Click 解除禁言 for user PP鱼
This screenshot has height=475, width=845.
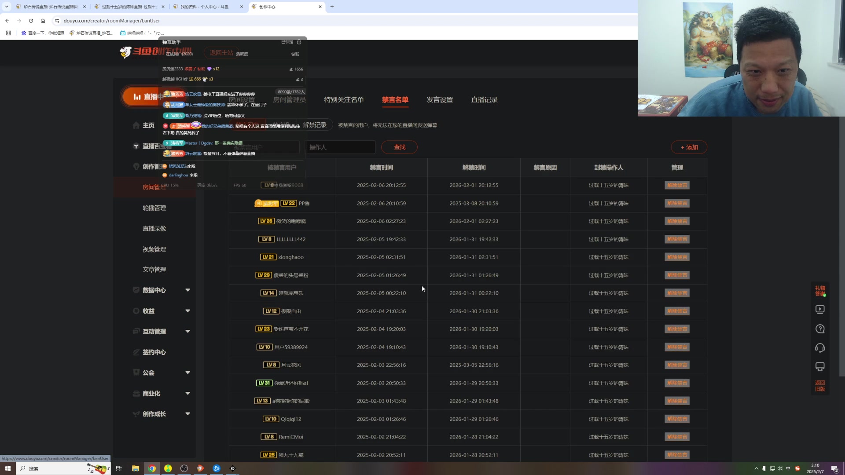(677, 203)
